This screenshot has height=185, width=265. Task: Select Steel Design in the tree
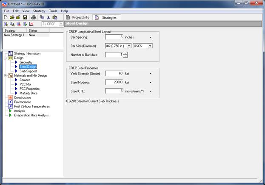pyautogui.click(x=28, y=67)
